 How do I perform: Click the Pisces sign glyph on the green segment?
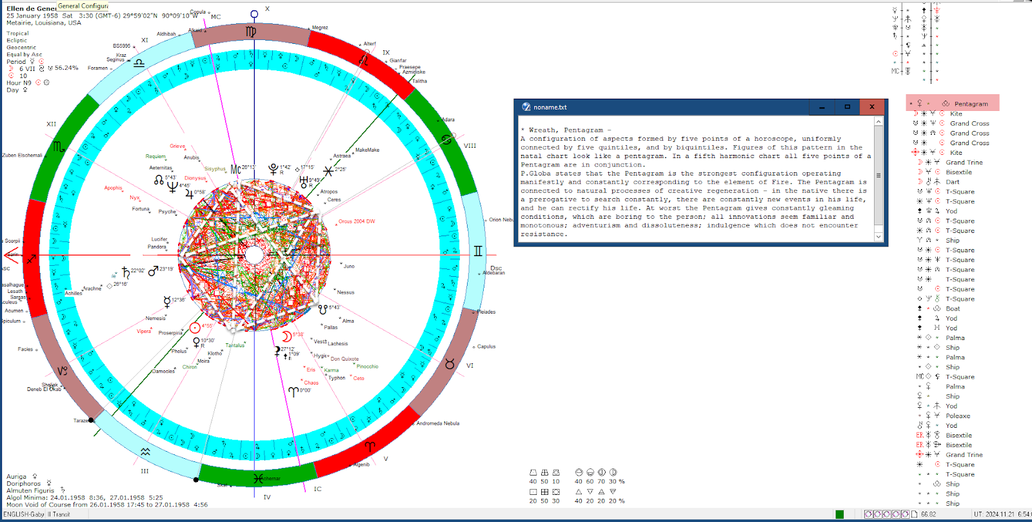tap(258, 479)
